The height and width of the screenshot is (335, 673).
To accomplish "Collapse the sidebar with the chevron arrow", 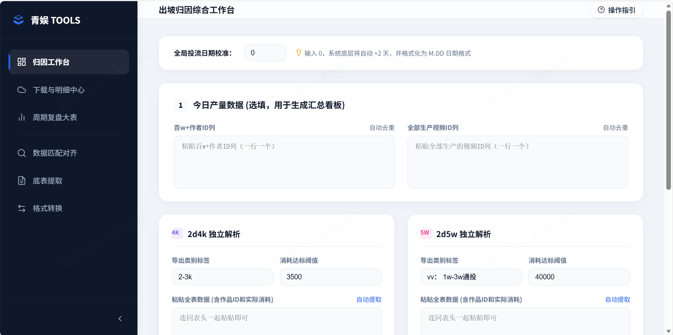I will pos(120,318).
